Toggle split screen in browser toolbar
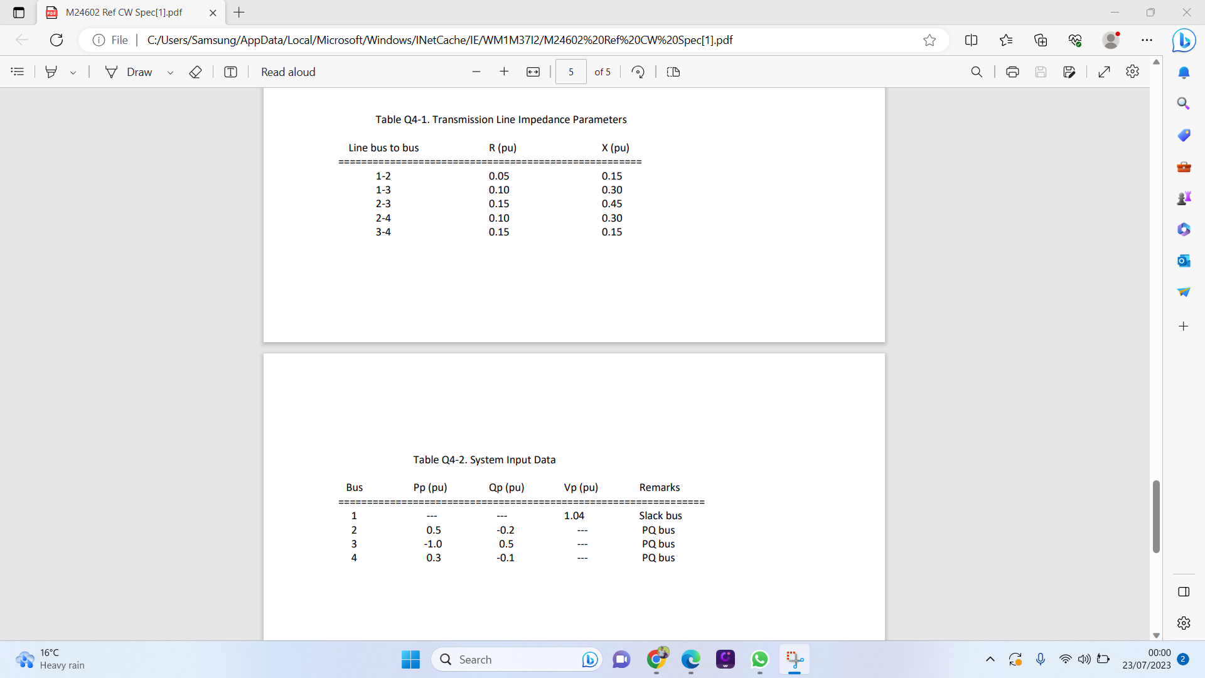Screen dimensions: 1205x678 (971, 40)
